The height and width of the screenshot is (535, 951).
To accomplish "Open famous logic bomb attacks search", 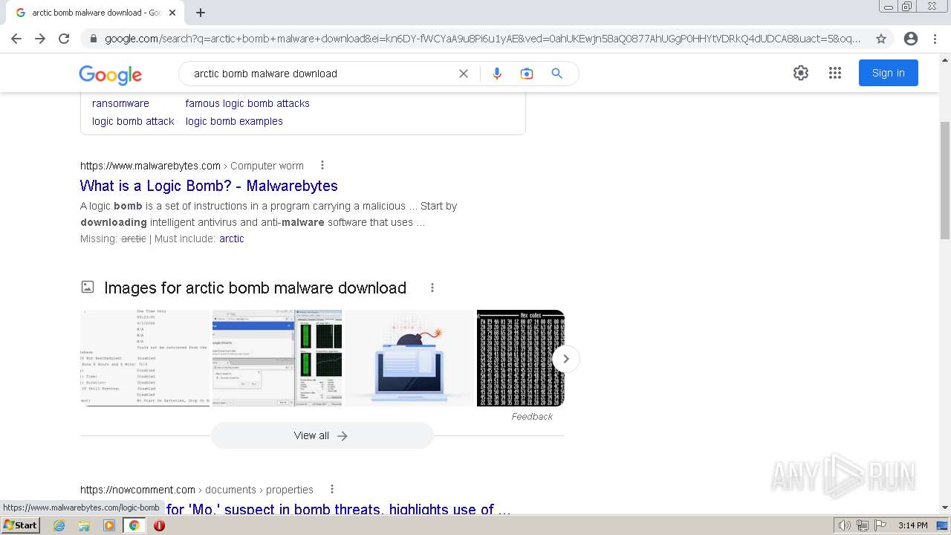I will tap(247, 103).
